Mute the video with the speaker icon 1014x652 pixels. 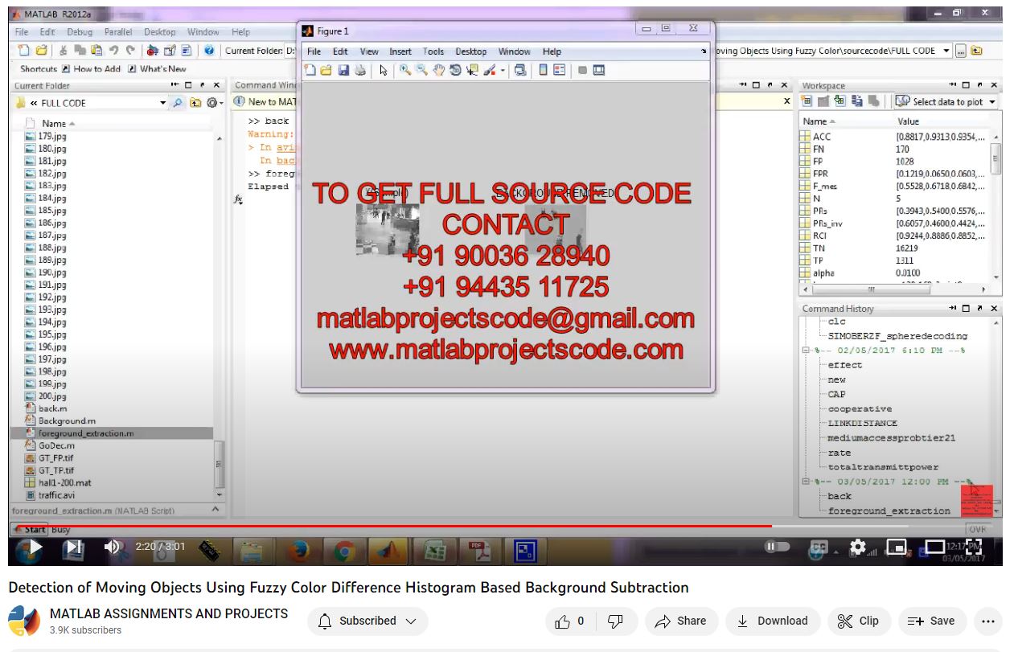(x=113, y=547)
